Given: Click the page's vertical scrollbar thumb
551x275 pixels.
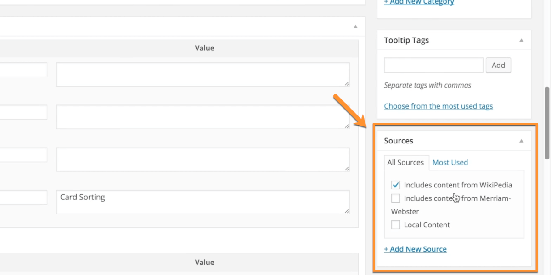Looking at the screenshot, I should pyautogui.click(x=547, y=123).
